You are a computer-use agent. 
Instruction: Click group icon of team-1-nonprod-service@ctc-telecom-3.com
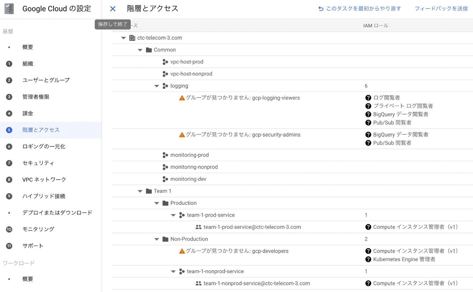198,284
